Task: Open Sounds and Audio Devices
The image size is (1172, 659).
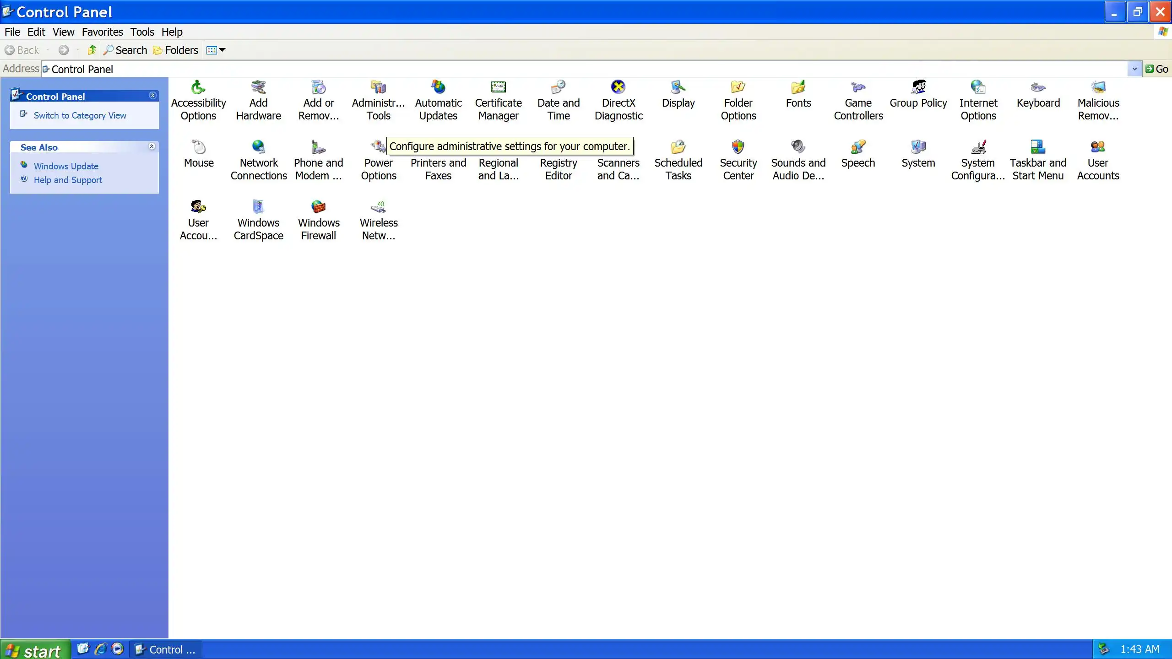Action: 798,147
